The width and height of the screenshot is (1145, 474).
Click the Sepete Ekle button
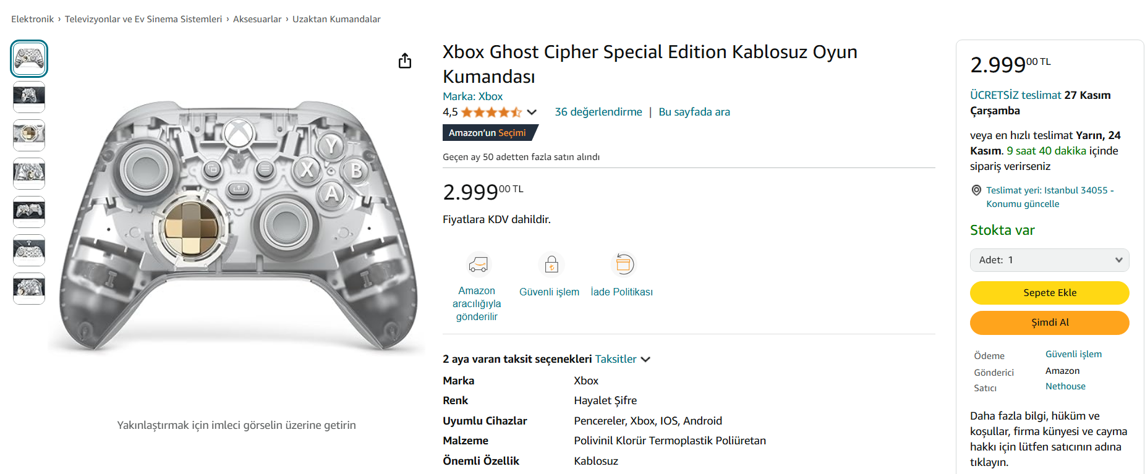tap(1049, 293)
